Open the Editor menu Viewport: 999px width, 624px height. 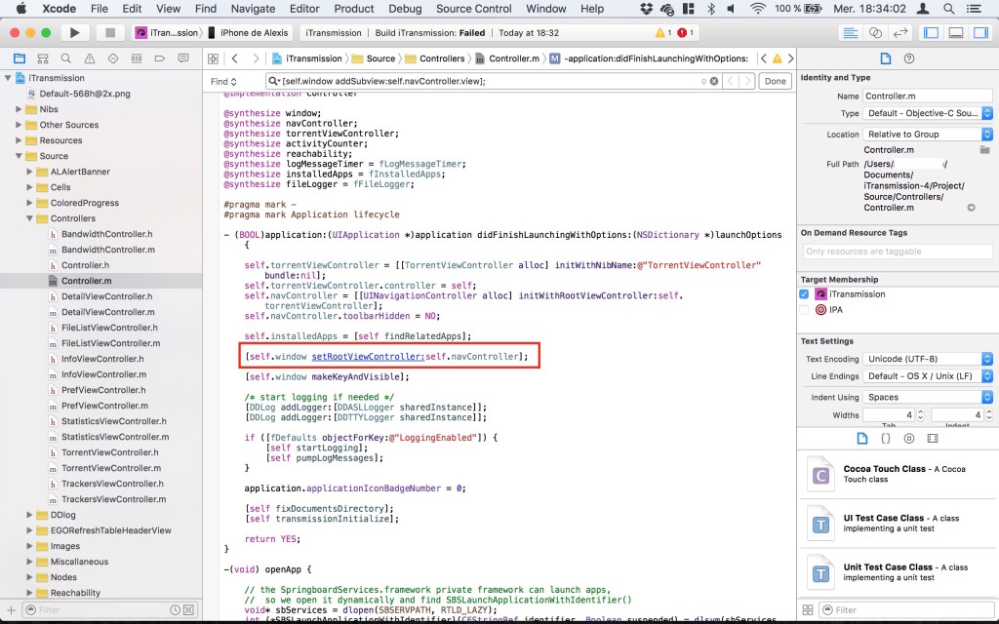point(304,9)
